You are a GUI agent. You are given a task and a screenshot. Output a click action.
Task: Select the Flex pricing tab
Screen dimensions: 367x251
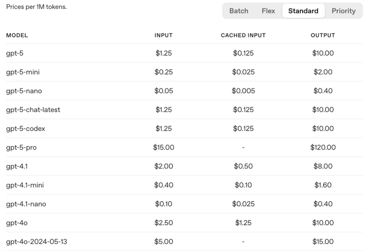(268, 11)
